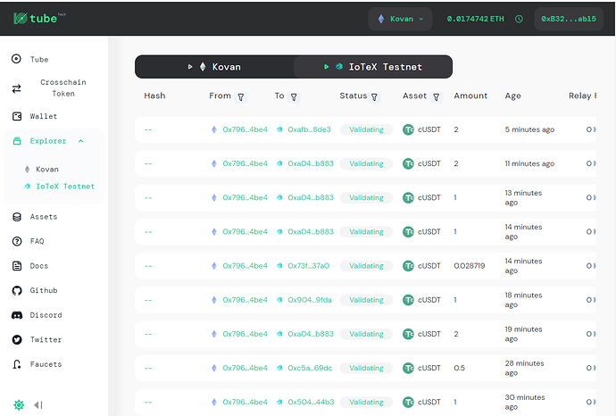Filter by Status funnel icon
The width and height of the screenshot is (616, 416).
tap(374, 97)
